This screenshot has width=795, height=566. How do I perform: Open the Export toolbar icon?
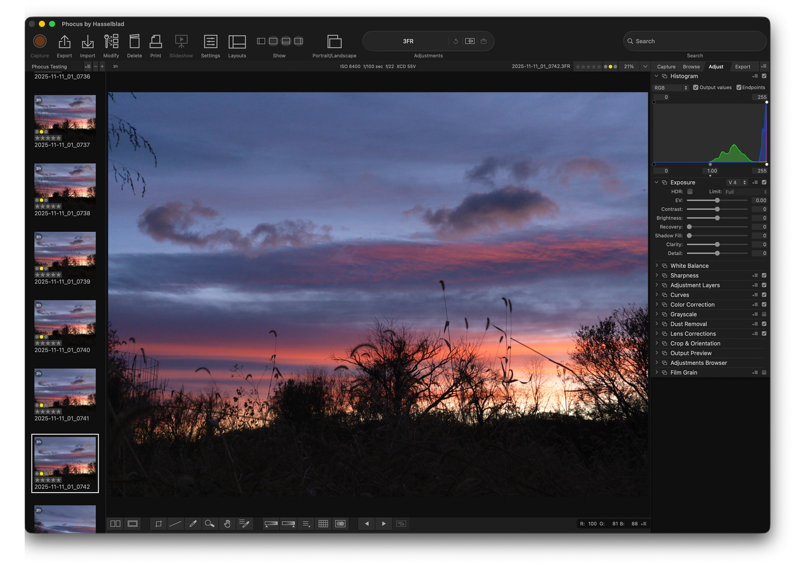coord(64,41)
